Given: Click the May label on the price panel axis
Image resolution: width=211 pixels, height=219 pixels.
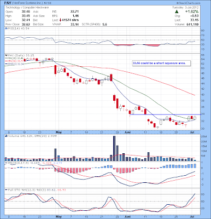Looking at the screenshot, I should pyautogui.click(x=58, y=132).
